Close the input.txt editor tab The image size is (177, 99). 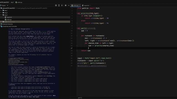[90, 5]
